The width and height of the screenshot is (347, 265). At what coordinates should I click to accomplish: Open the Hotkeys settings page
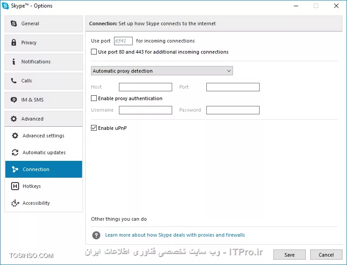pyautogui.click(x=43, y=186)
